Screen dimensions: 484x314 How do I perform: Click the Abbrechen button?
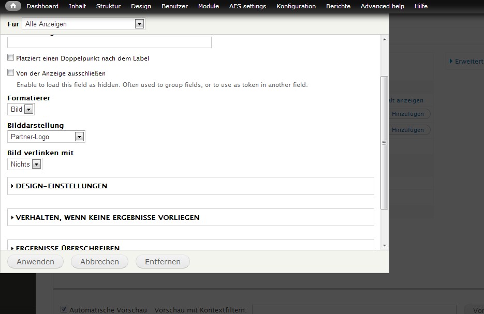tap(99, 262)
